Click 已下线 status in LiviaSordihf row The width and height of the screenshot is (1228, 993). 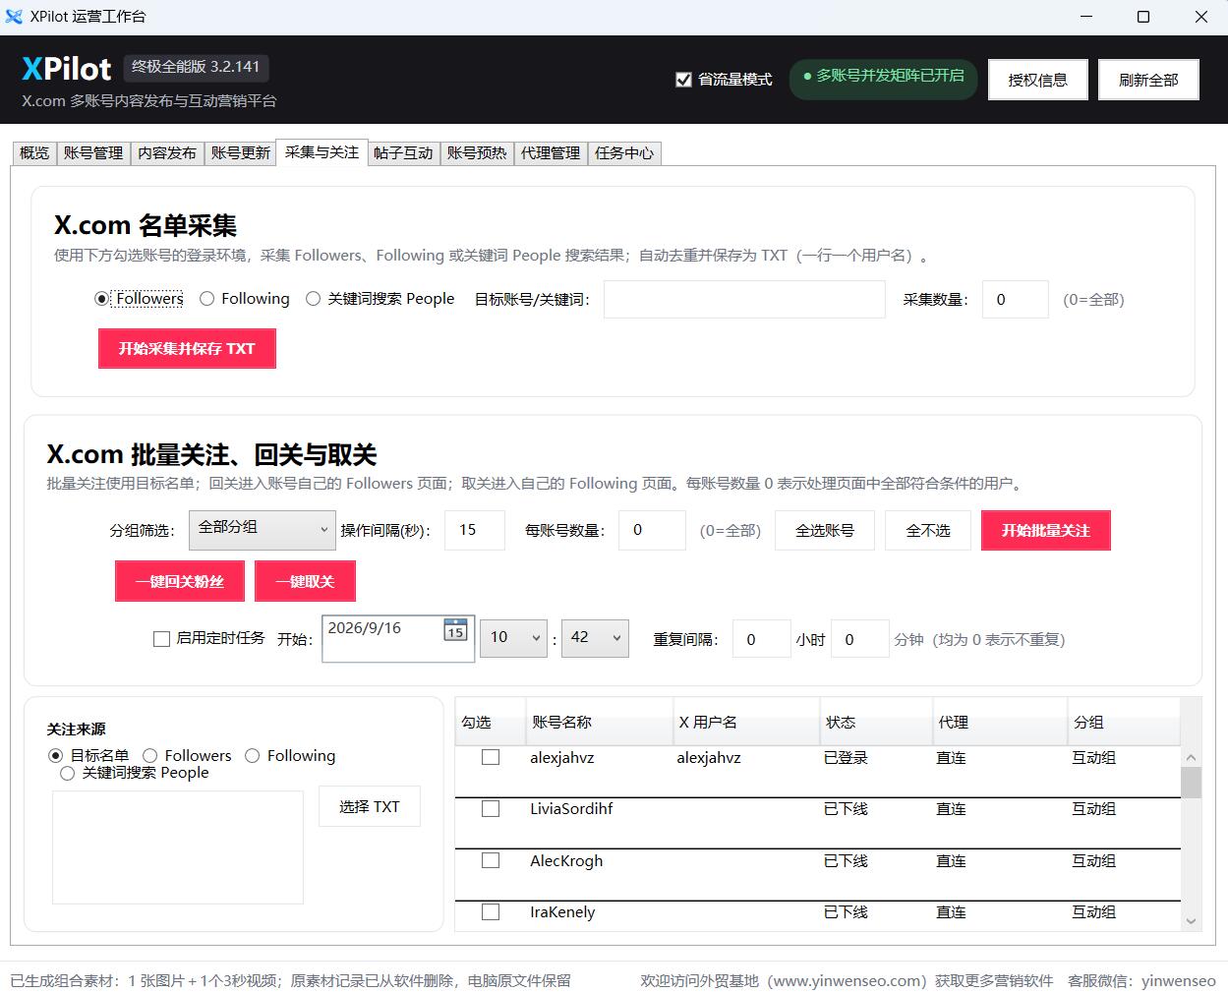(x=846, y=809)
